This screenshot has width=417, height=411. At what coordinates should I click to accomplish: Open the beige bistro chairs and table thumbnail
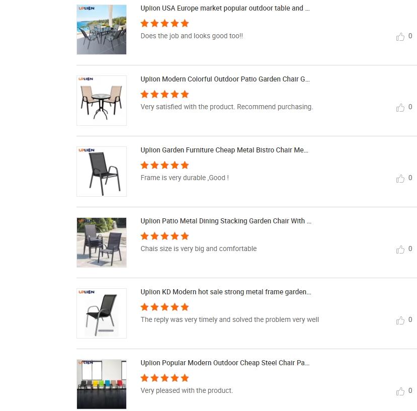click(102, 101)
